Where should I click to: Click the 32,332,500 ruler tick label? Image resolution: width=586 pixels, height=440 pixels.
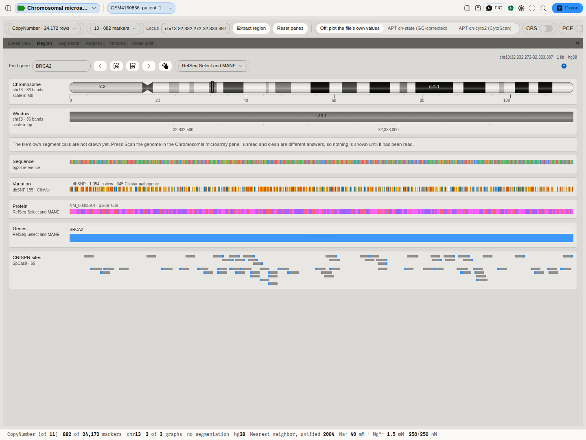183,130
